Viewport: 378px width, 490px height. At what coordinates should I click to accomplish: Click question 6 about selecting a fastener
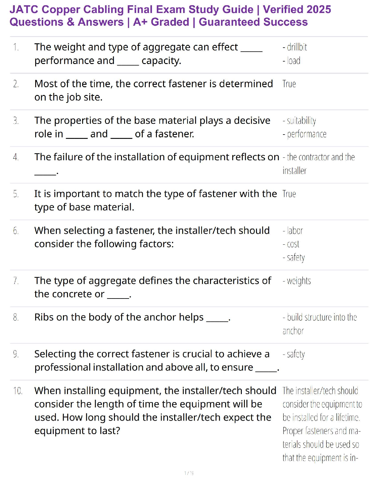click(152, 237)
